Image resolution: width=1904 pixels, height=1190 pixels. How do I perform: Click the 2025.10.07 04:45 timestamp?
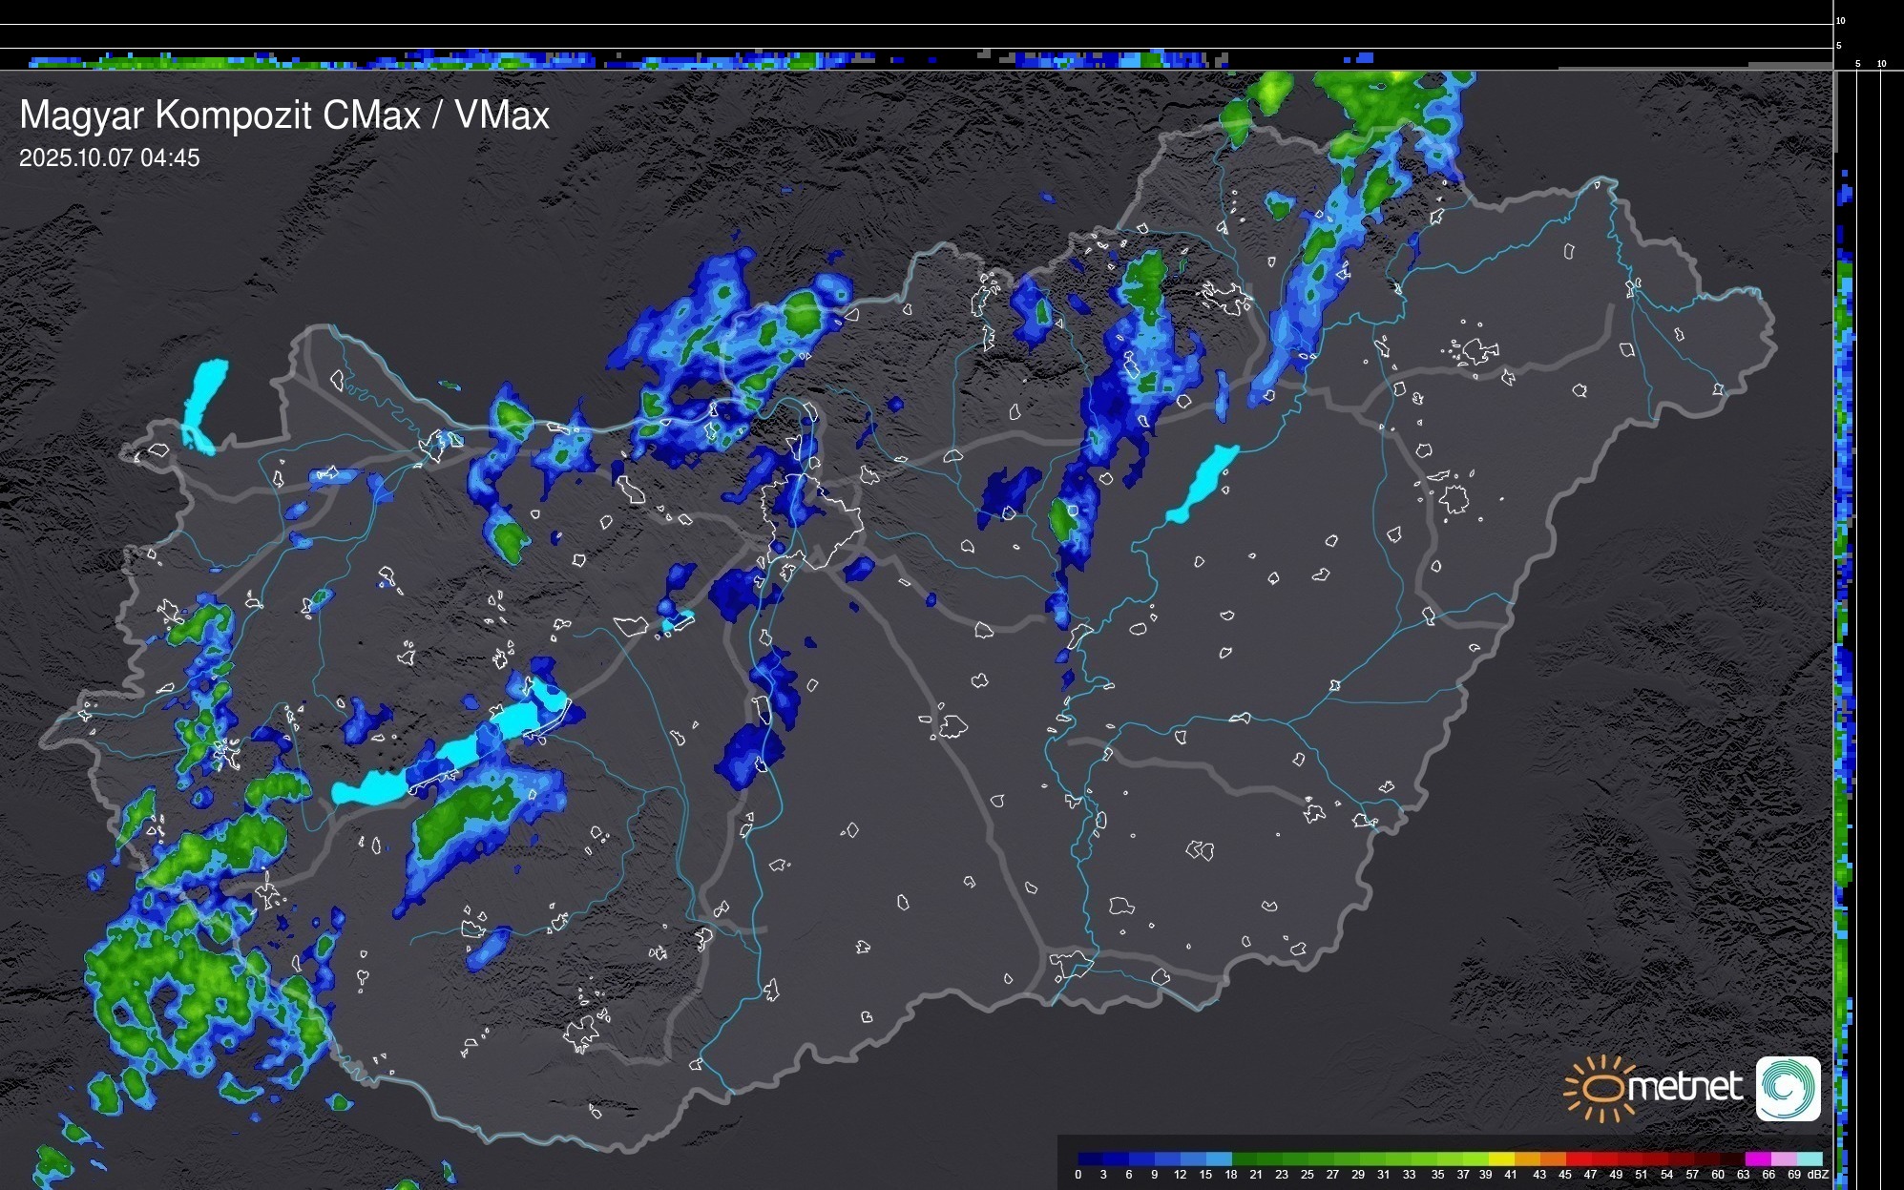(x=110, y=158)
